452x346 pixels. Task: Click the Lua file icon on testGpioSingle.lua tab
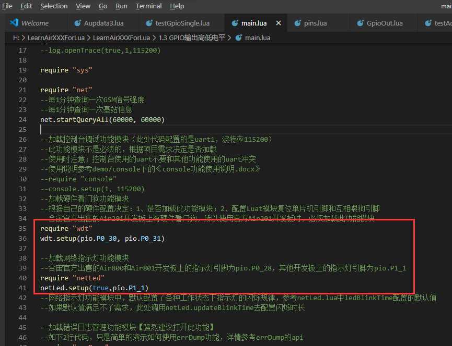coord(149,23)
